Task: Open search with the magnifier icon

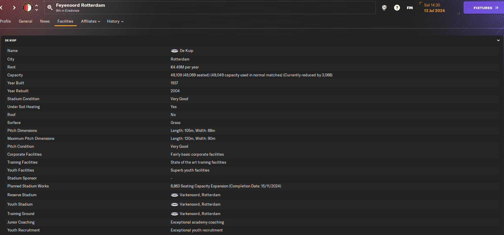Action: point(50,8)
